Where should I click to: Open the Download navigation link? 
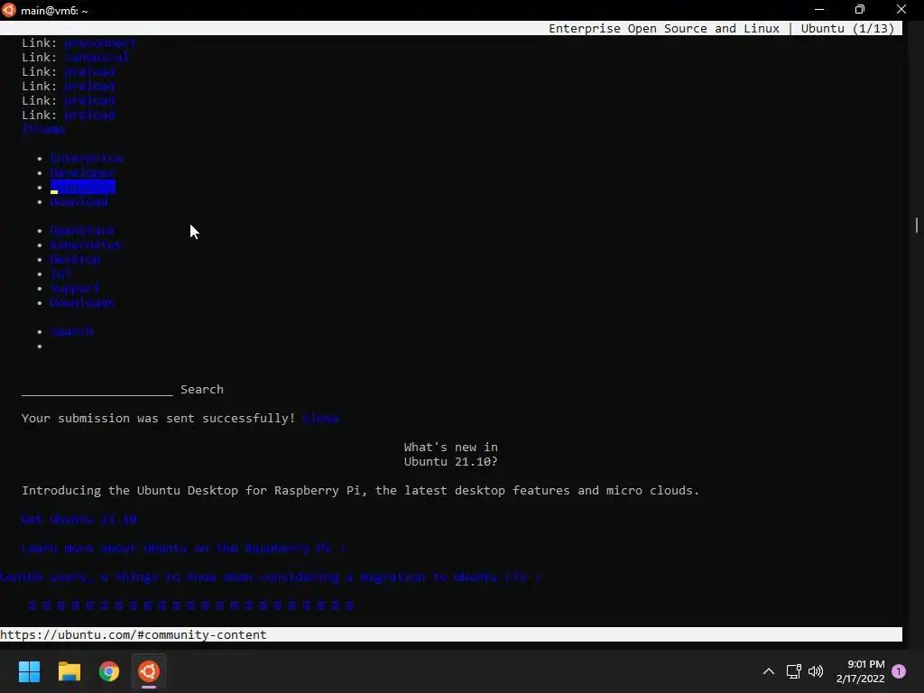(79, 201)
